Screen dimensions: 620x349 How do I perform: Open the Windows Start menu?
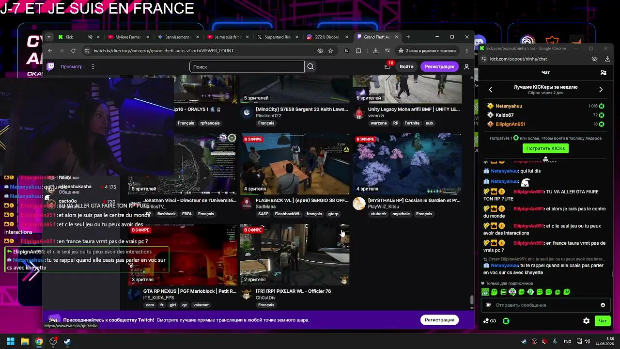pos(10,341)
